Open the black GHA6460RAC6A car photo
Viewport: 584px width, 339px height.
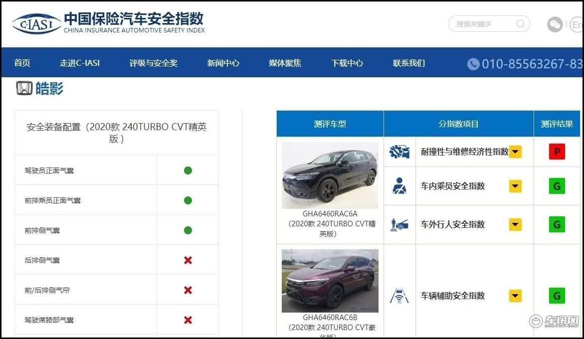[x=330, y=175]
